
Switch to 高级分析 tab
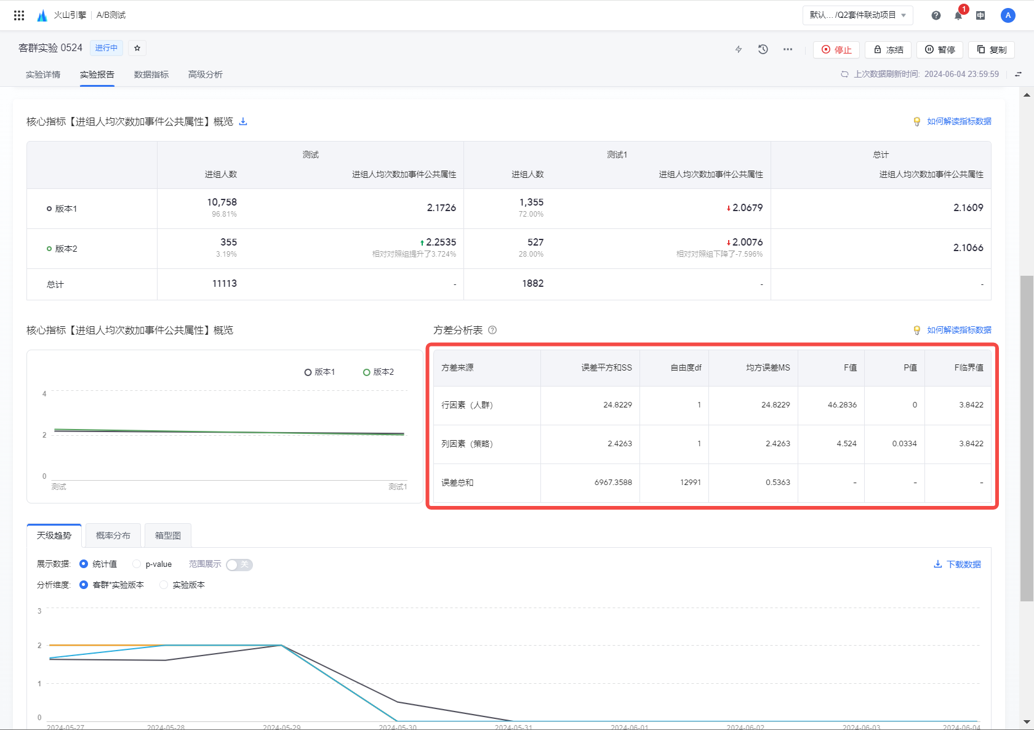[x=206, y=74]
